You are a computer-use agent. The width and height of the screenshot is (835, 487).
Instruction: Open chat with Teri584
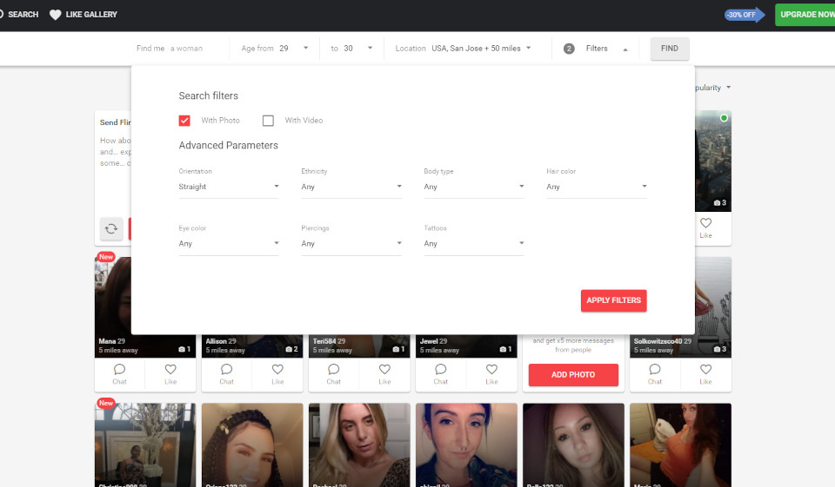(334, 373)
